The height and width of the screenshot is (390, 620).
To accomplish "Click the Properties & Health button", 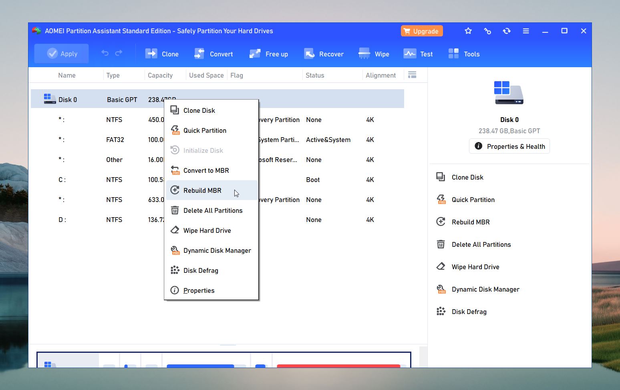I will 509,146.
